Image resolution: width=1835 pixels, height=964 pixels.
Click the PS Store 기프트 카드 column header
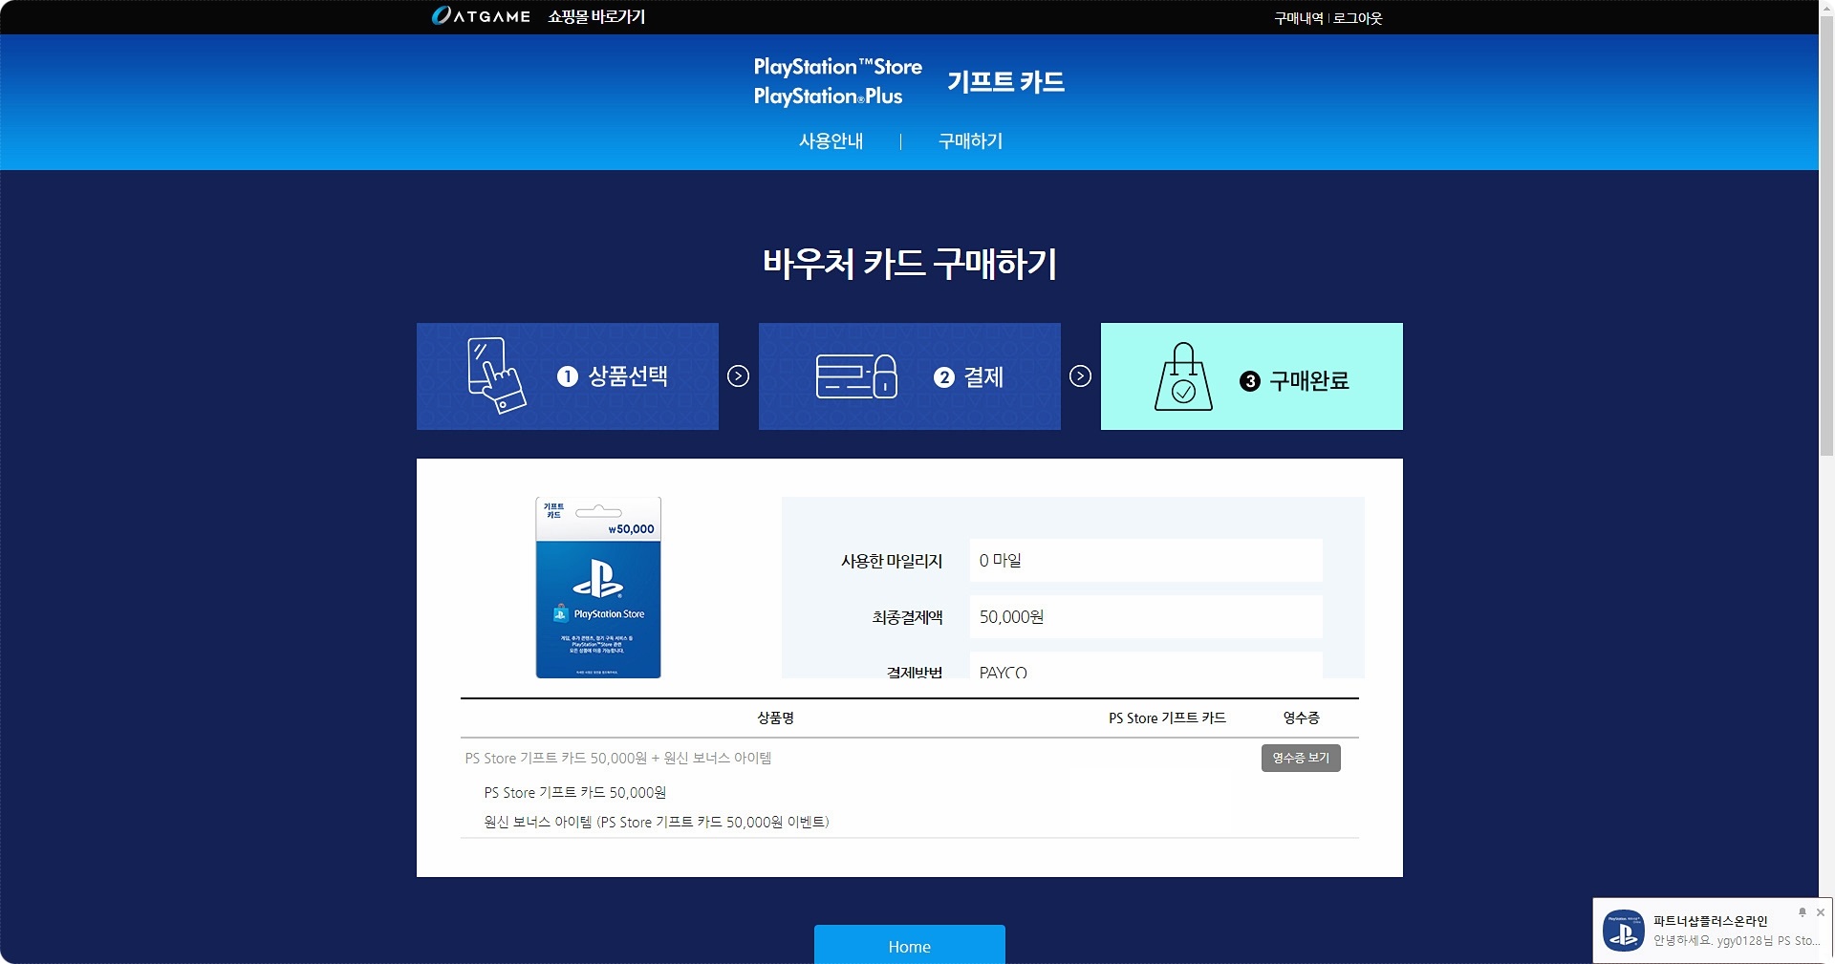click(1167, 718)
